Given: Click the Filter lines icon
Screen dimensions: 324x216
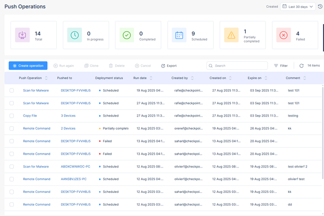Looking at the screenshot, I should tap(276, 66).
